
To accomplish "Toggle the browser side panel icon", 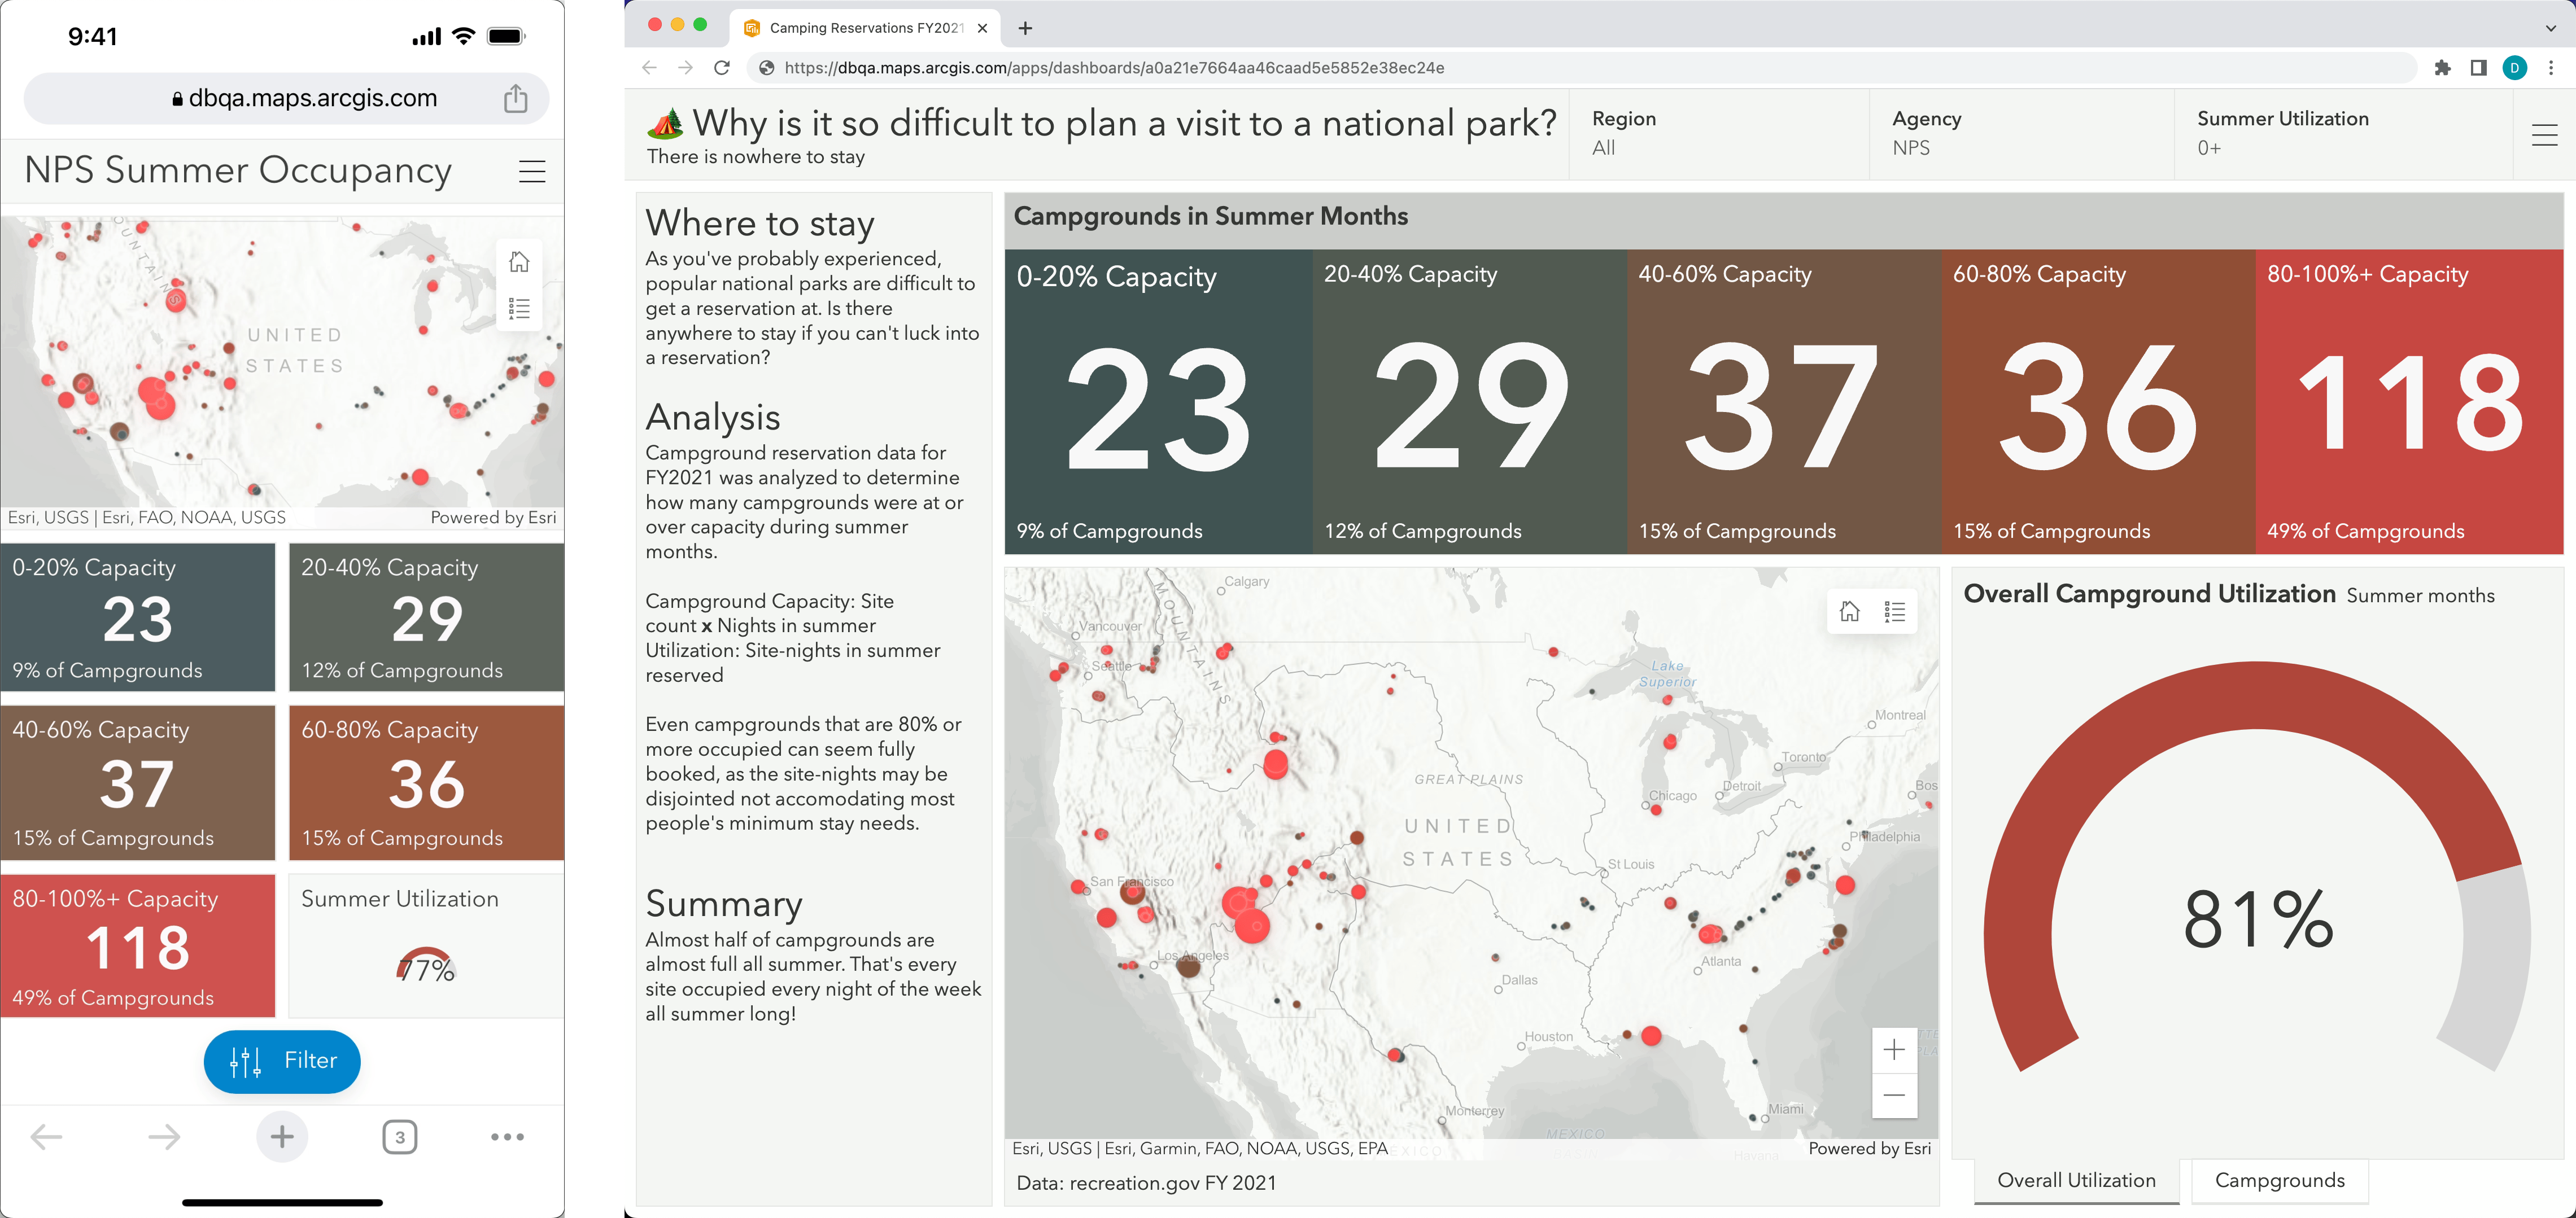I will tap(2478, 68).
